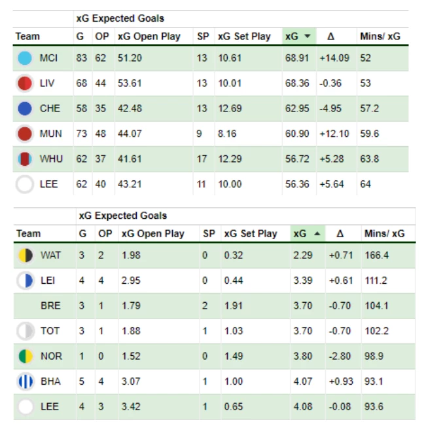Click the LIV red team badge
This screenshot has height=426, width=426.
(25, 83)
